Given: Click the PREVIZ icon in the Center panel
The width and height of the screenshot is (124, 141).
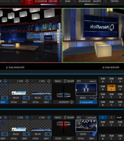Looking at the screenshot, I should (65, 81).
